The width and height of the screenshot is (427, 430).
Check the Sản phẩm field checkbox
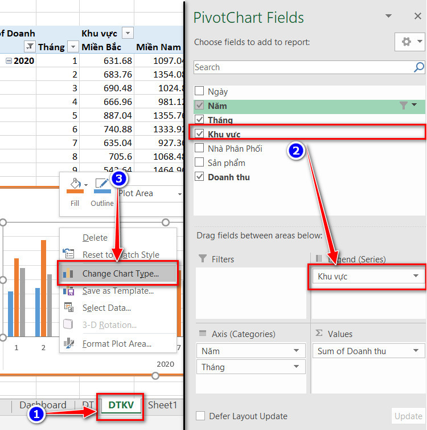(x=199, y=163)
